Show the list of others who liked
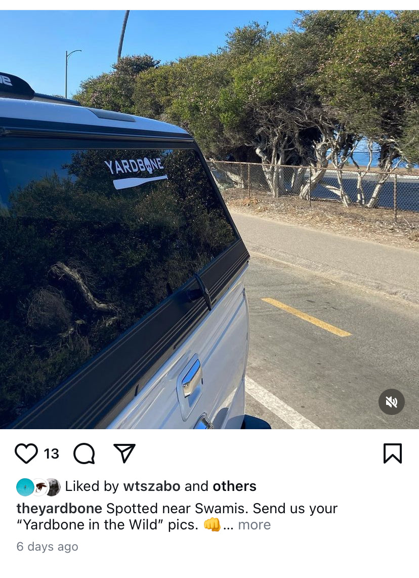Screen dimensions: 419x578 (234, 486)
